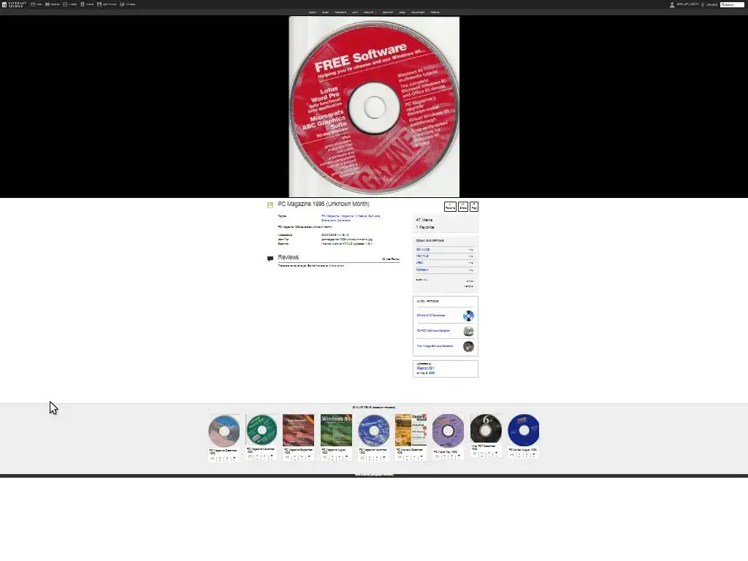Open the Blog menu item

pos(325,12)
